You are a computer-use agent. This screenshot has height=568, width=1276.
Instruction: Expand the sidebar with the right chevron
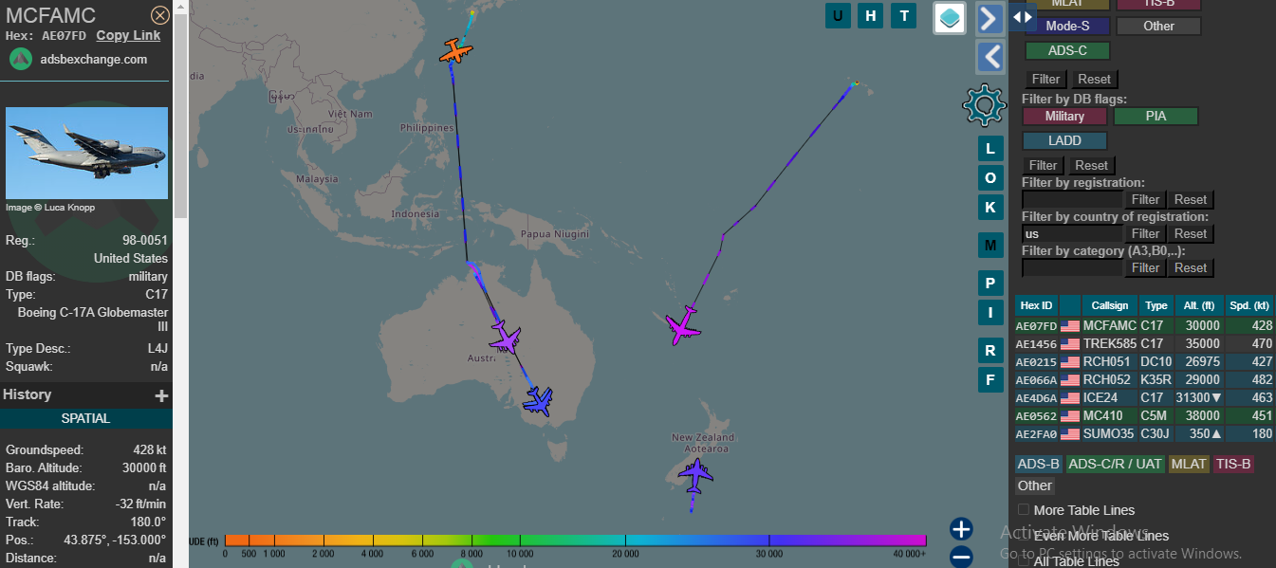click(989, 18)
